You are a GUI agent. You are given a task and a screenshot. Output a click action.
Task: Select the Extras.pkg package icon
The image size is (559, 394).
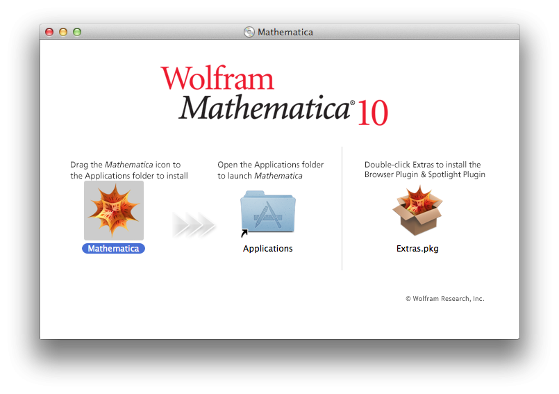pos(417,211)
